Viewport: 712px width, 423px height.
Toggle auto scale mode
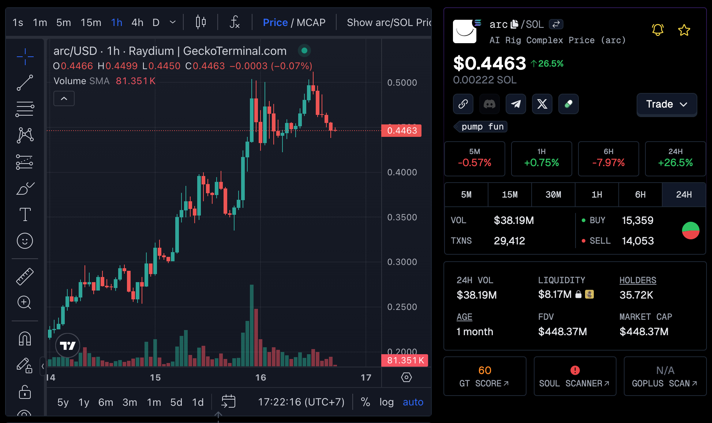pos(413,402)
